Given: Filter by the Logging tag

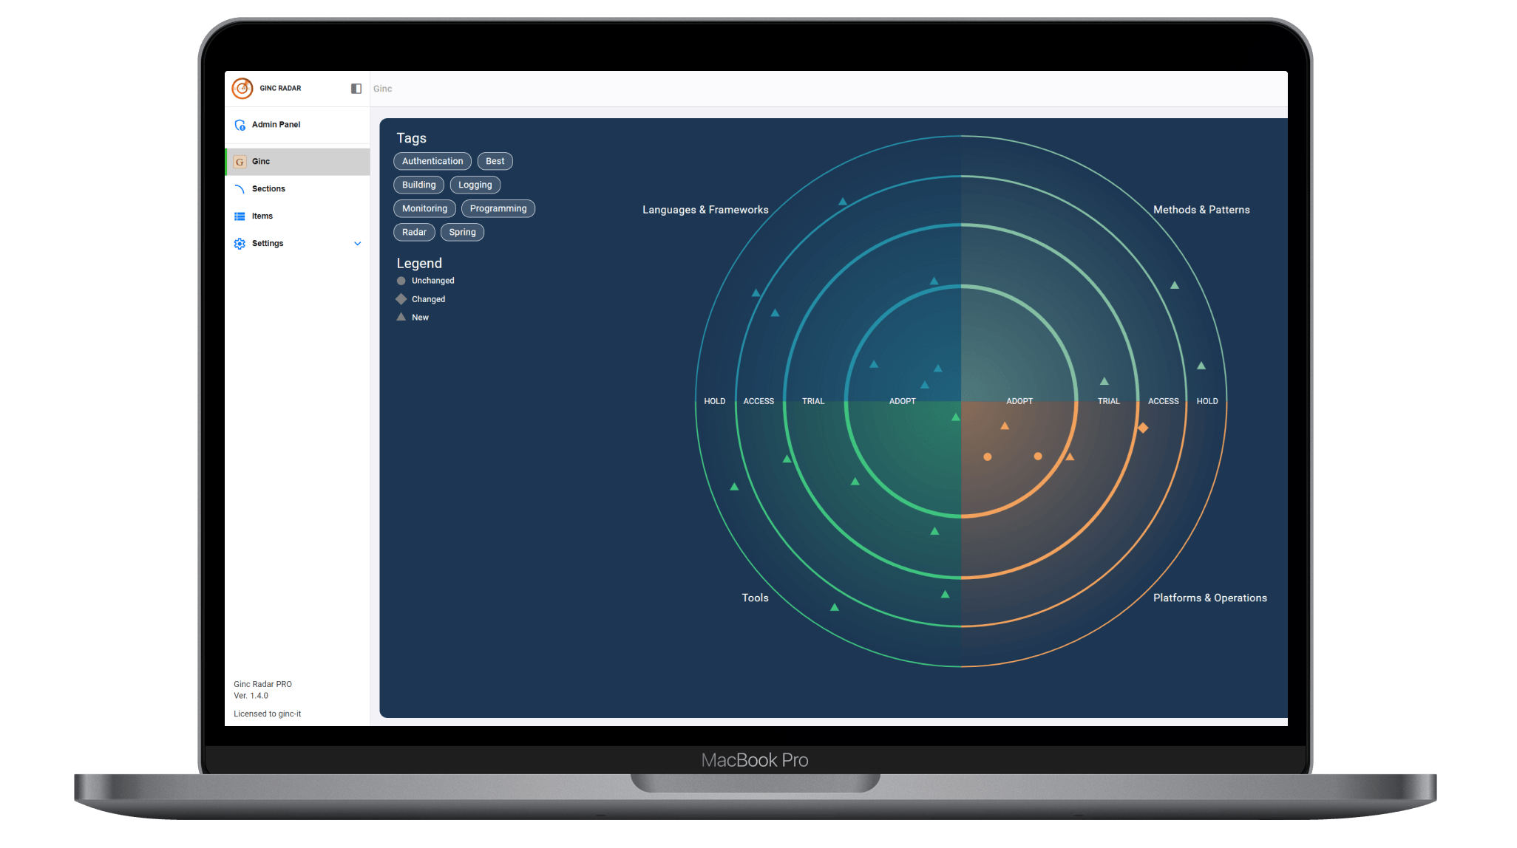Looking at the screenshot, I should pos(475,185).
